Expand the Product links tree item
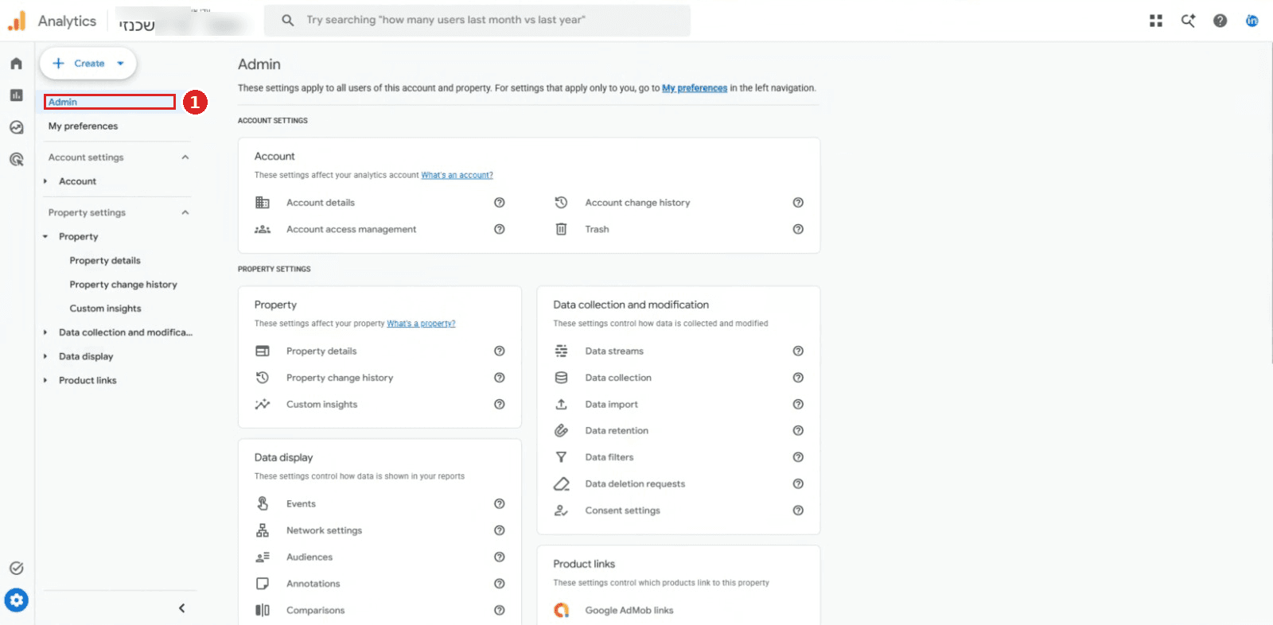Viewport: 1273px width, 625px height. point(45,380)
